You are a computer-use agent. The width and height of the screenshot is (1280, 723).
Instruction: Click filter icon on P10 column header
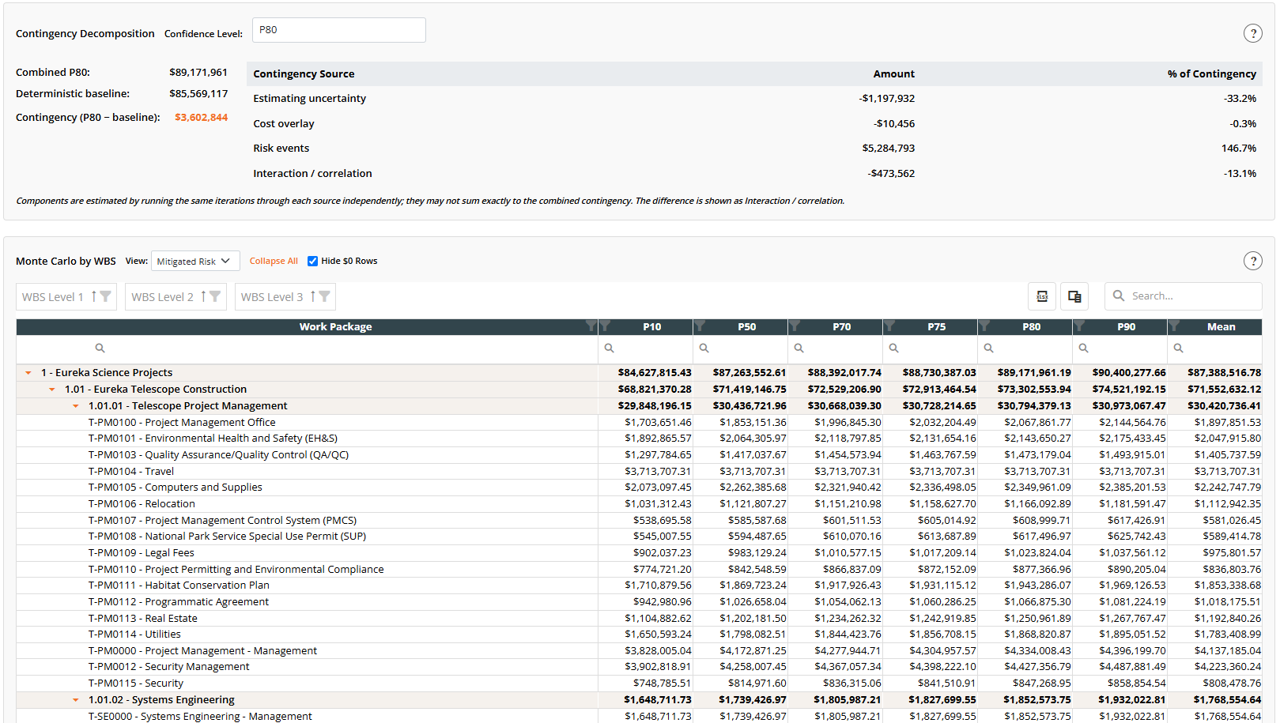coord(606,326)
